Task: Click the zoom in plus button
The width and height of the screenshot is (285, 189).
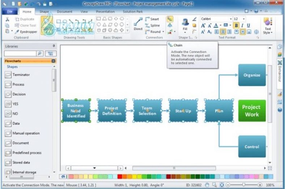Action: click(x=260, y=185)
